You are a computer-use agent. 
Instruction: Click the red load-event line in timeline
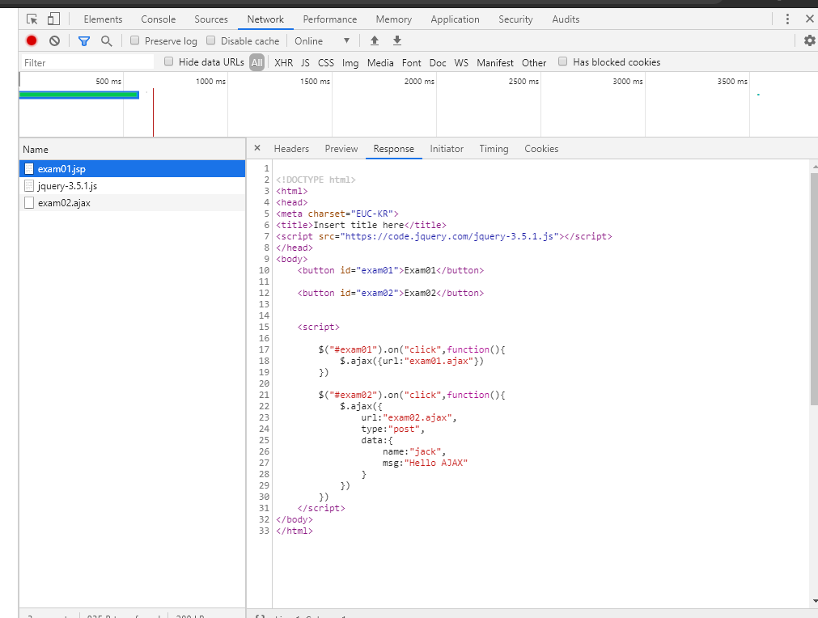(x=154, y=112)
